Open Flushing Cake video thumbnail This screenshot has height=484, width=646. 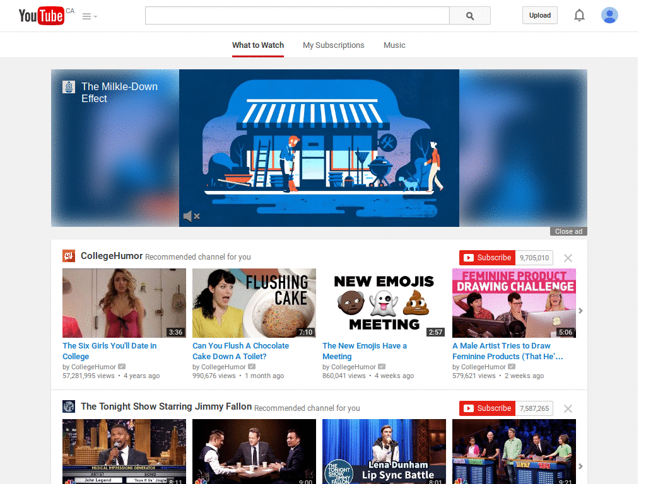(254, 303)
